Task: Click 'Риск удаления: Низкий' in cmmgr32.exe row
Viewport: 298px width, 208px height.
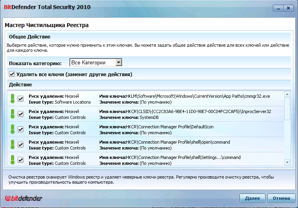Action: [x=54, y=96]
